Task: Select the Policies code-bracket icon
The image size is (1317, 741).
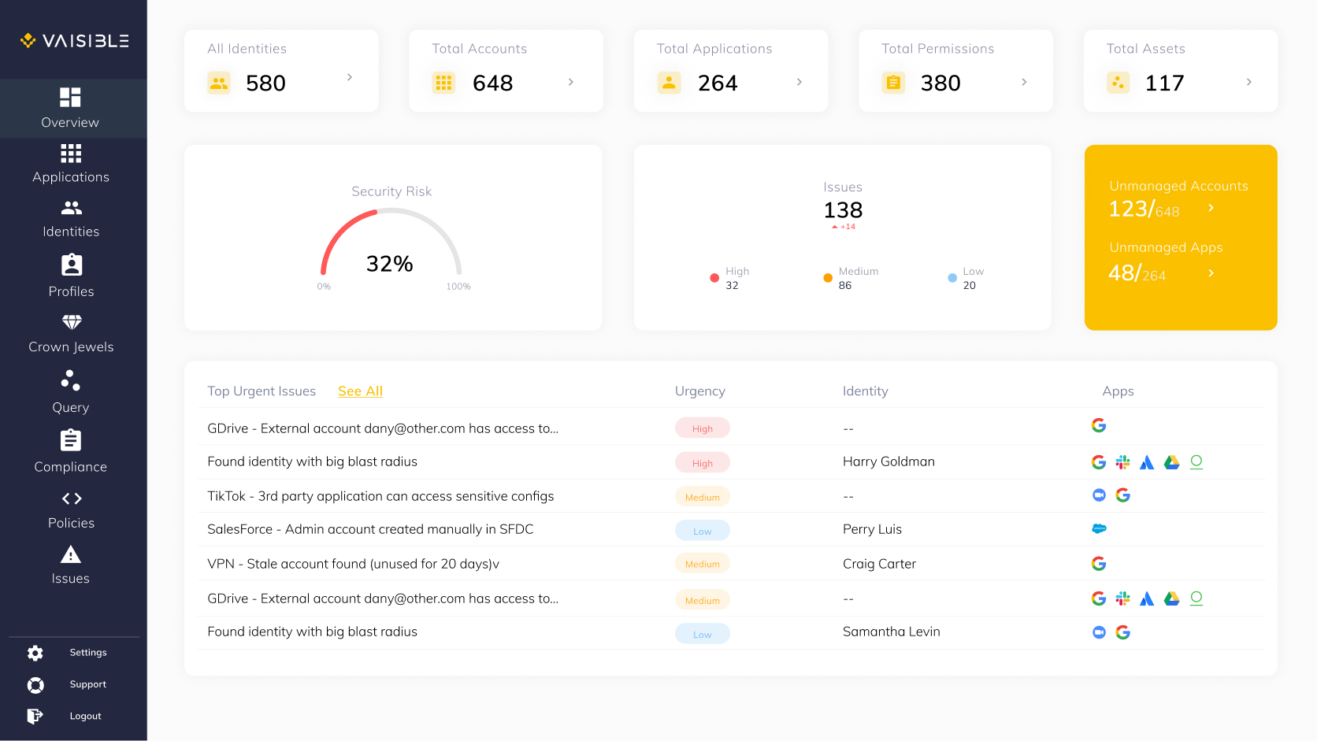Action: point(72,498)
